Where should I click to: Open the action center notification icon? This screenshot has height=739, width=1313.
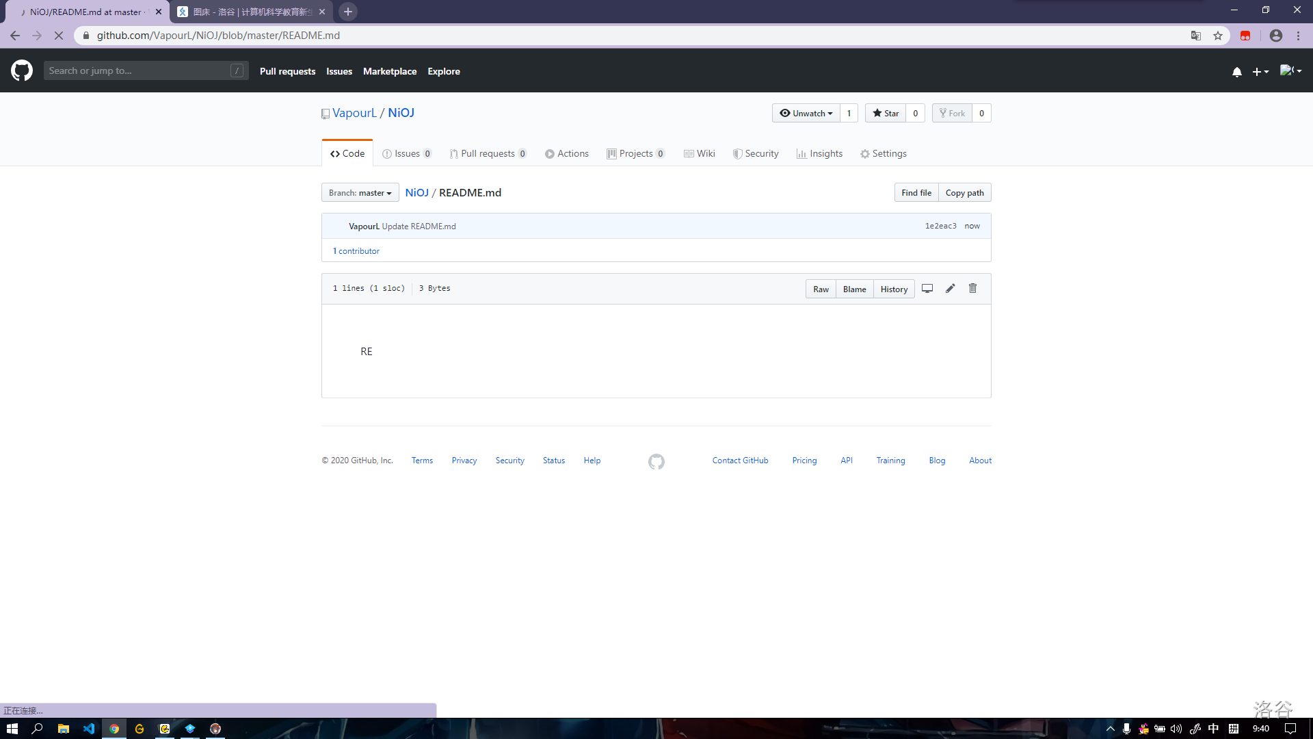tap(1290, 729)
